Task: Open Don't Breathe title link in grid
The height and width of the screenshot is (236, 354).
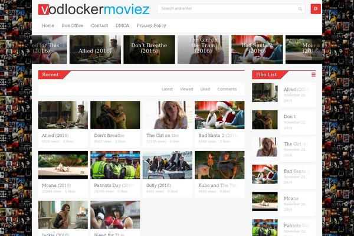Action: (x=109, y=136)
